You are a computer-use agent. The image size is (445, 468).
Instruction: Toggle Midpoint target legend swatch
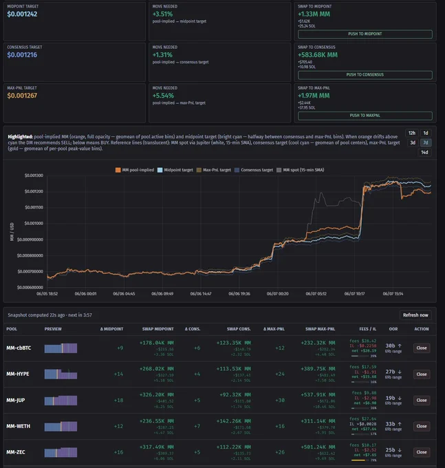click(x=160, y=170)
